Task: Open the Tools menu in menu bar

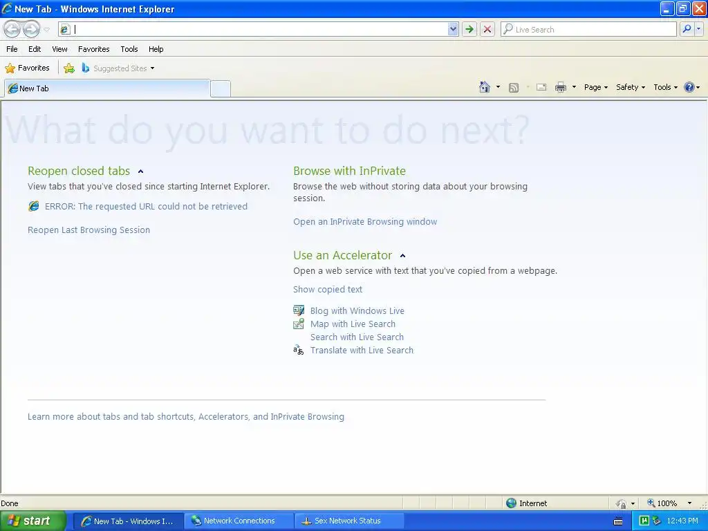Action: 129,49
